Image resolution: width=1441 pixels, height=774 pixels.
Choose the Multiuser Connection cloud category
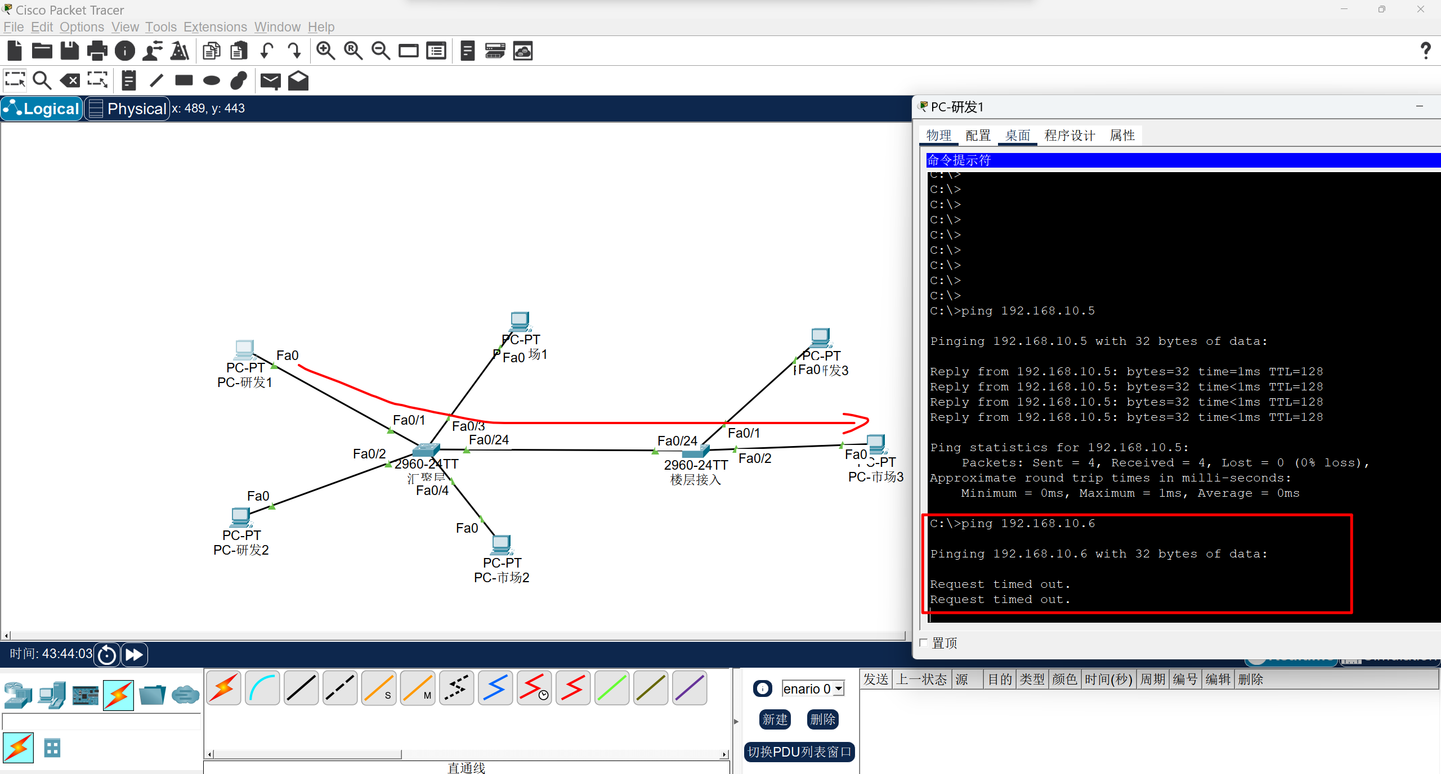click(186, 695)
